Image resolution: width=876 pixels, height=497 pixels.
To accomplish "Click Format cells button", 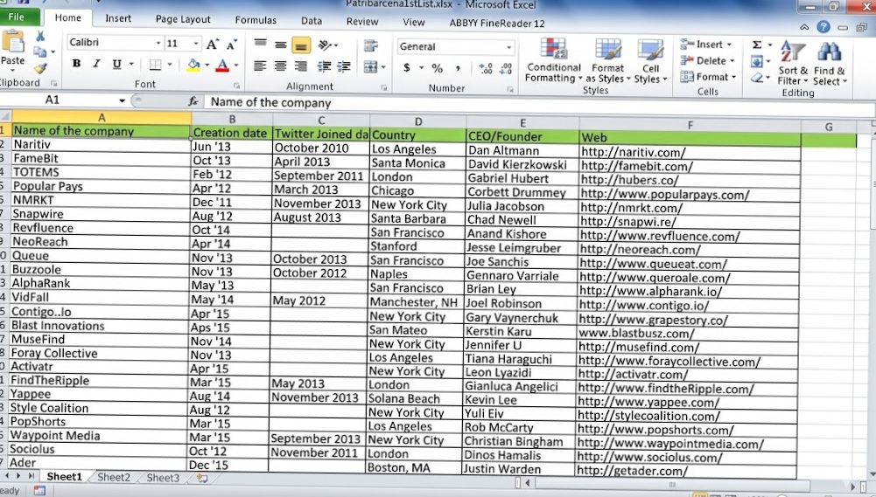I will point(708,77).
